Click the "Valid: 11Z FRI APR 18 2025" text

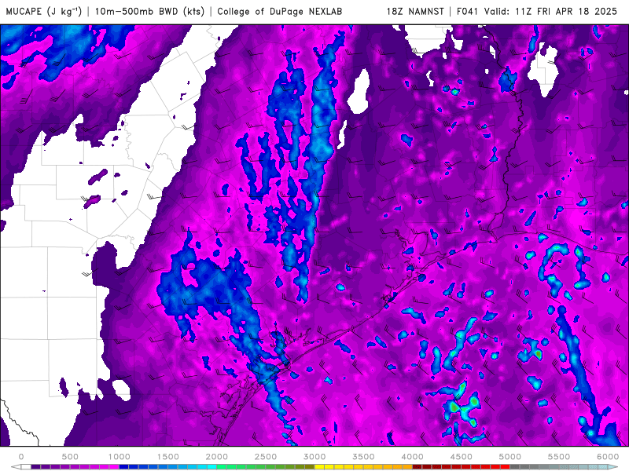[550, 11]
